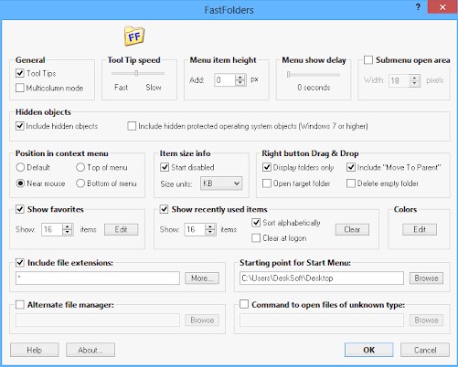
Task: Open the About... dialog
Action: (91, 350)
